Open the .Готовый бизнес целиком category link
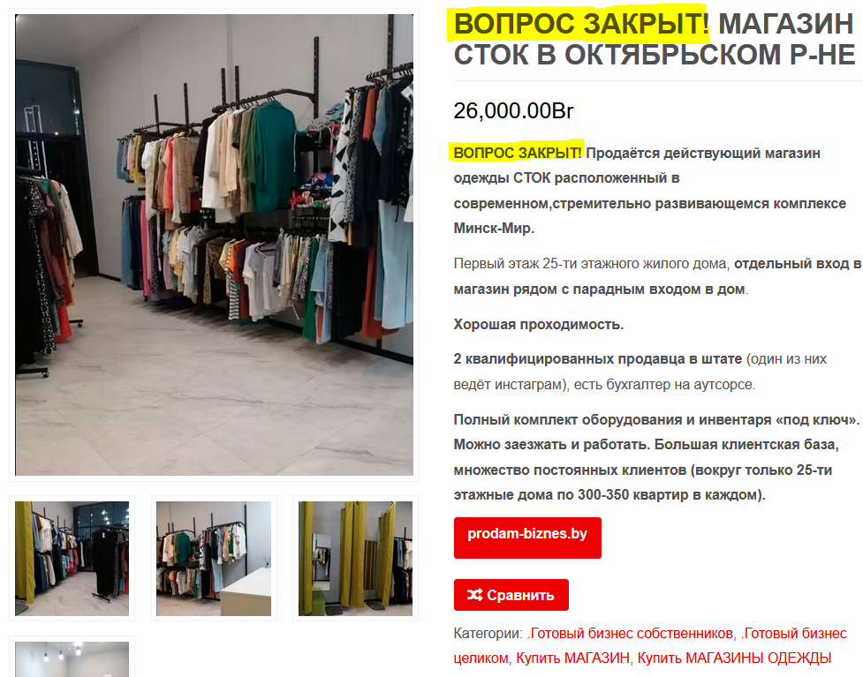The image size is (863, 677). (x=650, y=645)
